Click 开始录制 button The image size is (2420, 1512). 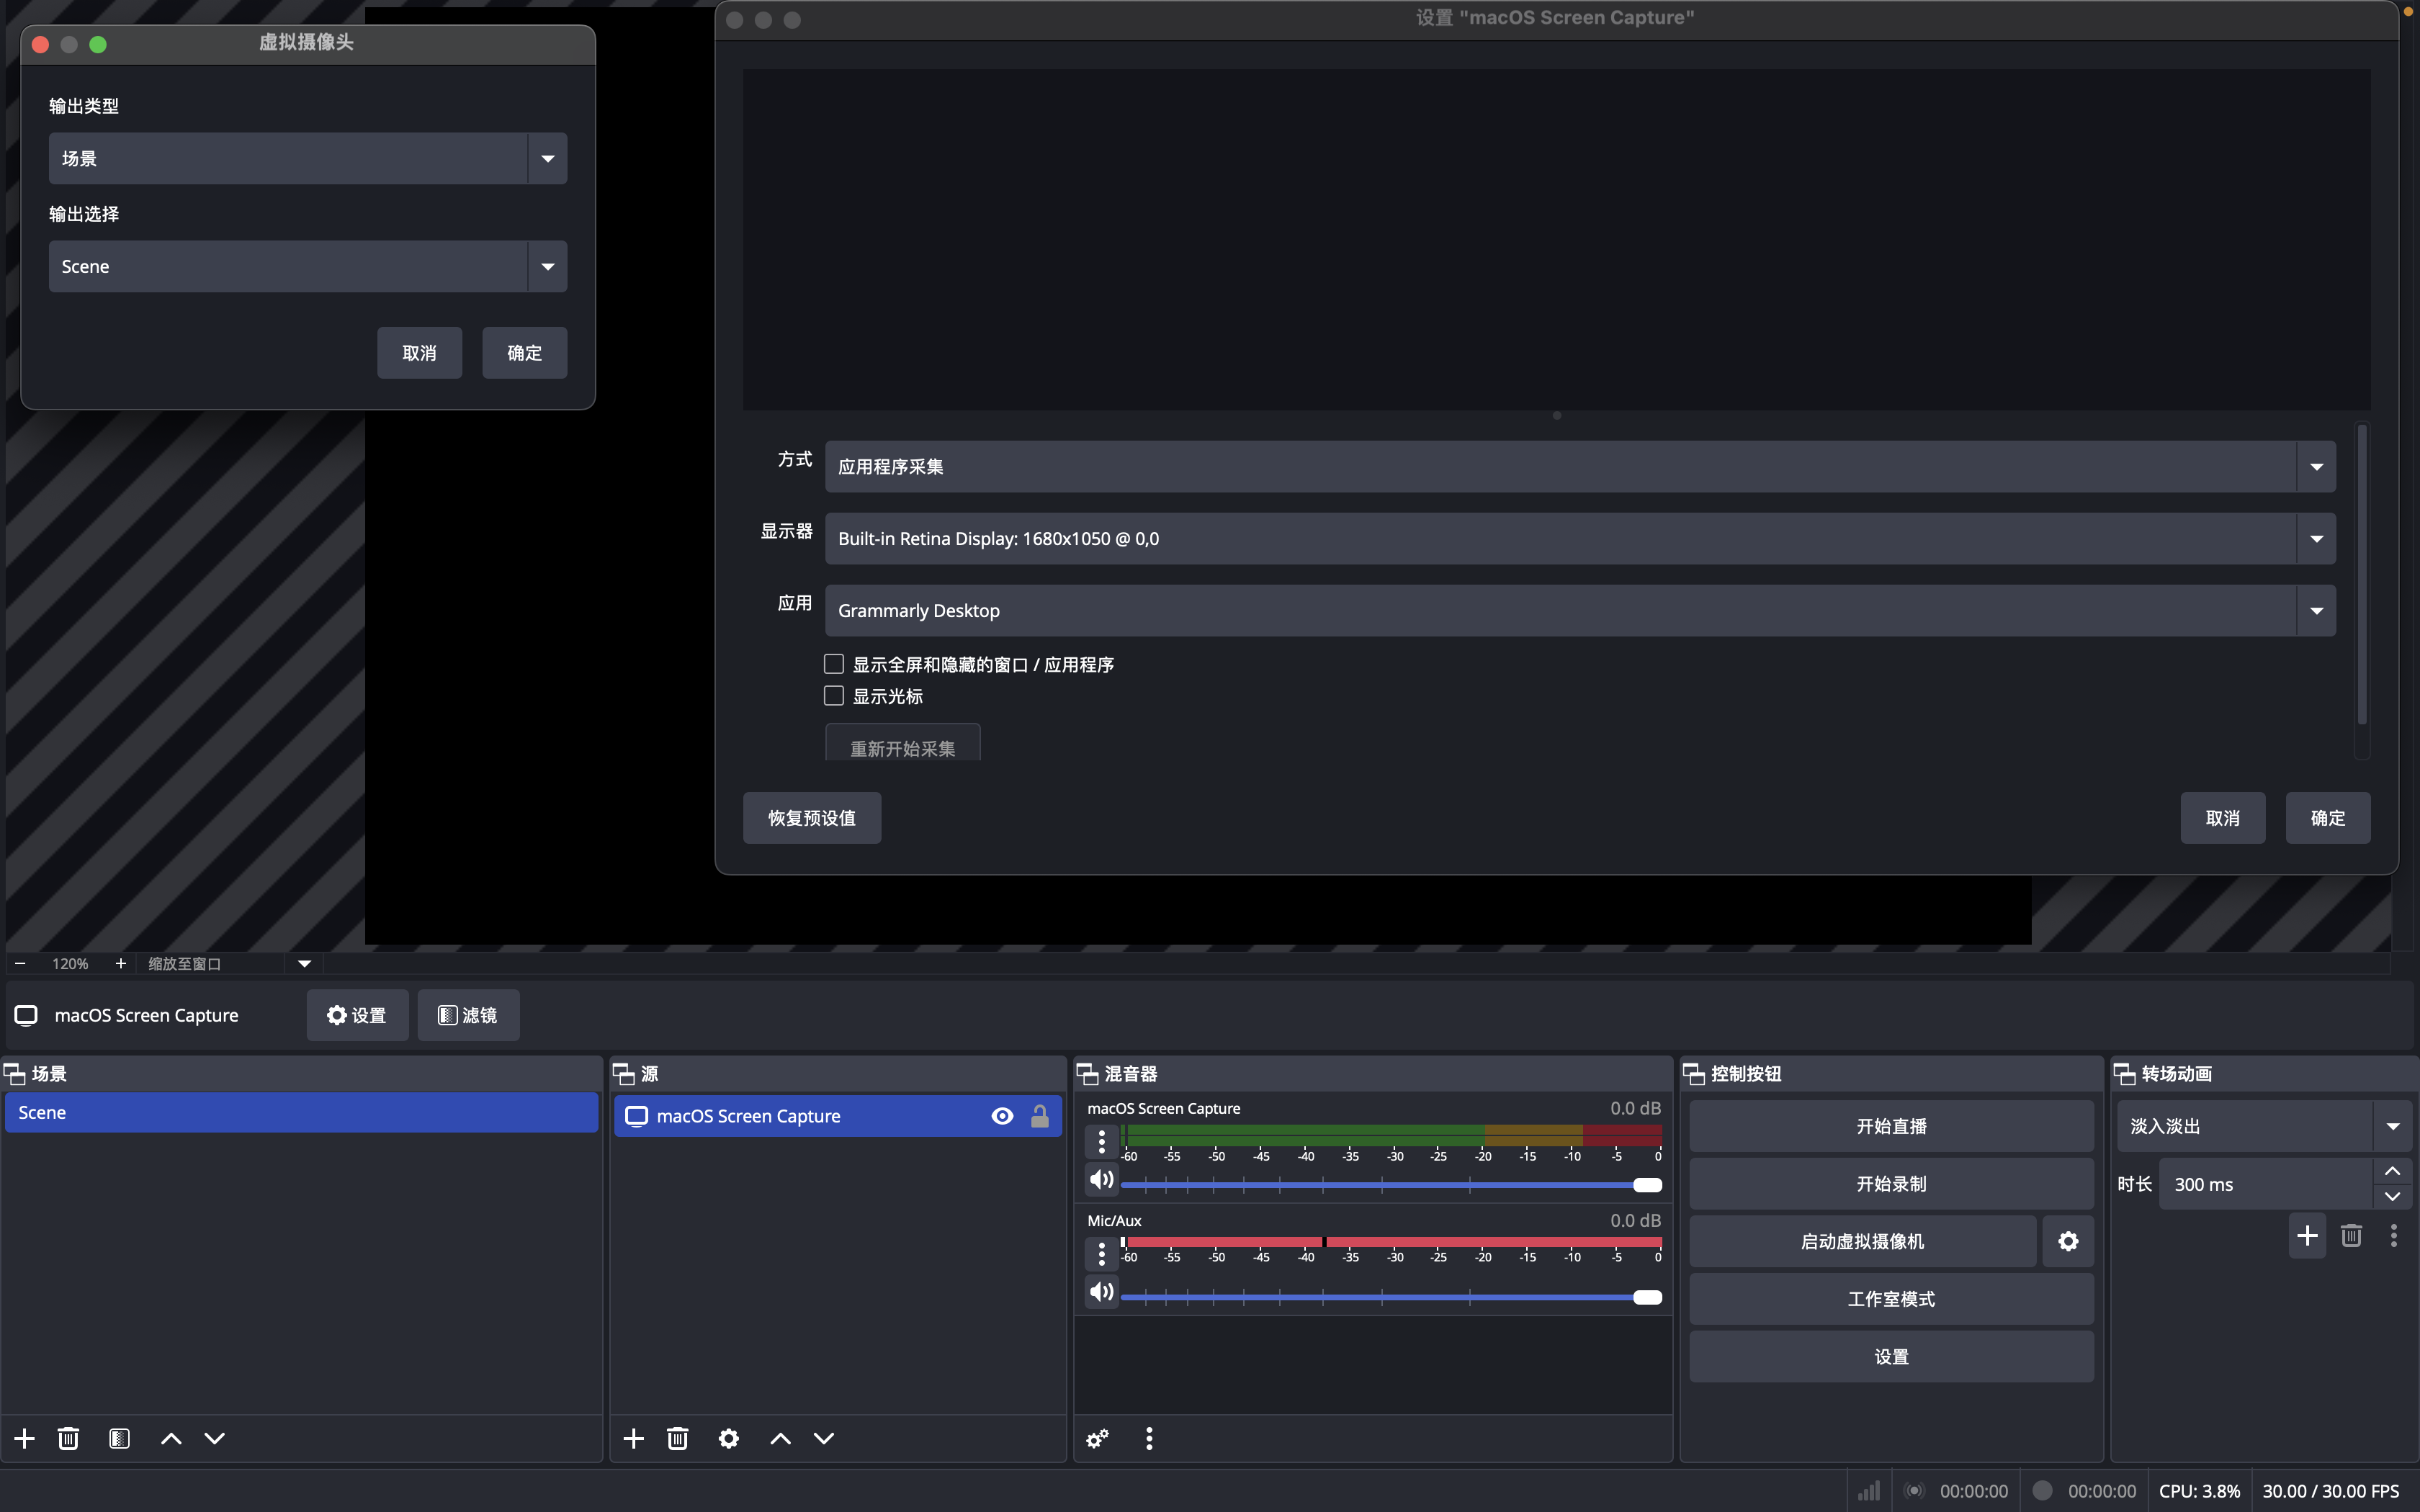pyautogui.click(x=1890, y=1184)
